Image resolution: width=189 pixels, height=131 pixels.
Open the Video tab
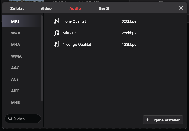click(46, 9)
